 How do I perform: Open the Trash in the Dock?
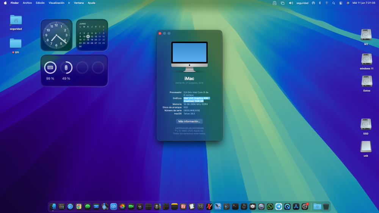tap(326, 207)
